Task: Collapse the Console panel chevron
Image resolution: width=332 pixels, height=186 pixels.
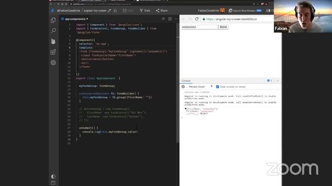Action: click(278, 81)
